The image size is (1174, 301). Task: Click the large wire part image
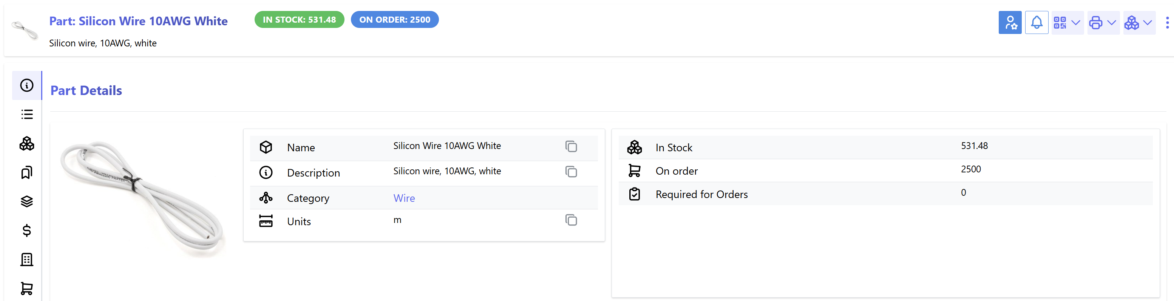[x=142, y=198]
